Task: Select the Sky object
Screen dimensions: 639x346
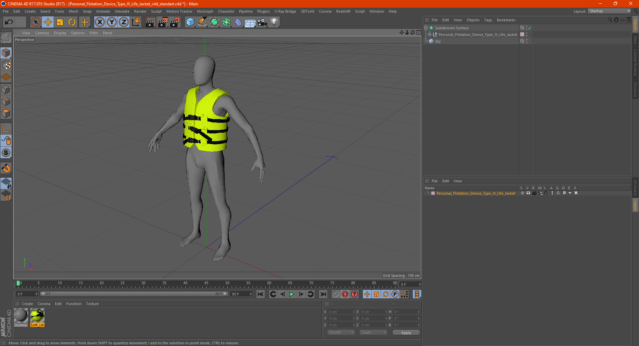Action: coord(438,41)
